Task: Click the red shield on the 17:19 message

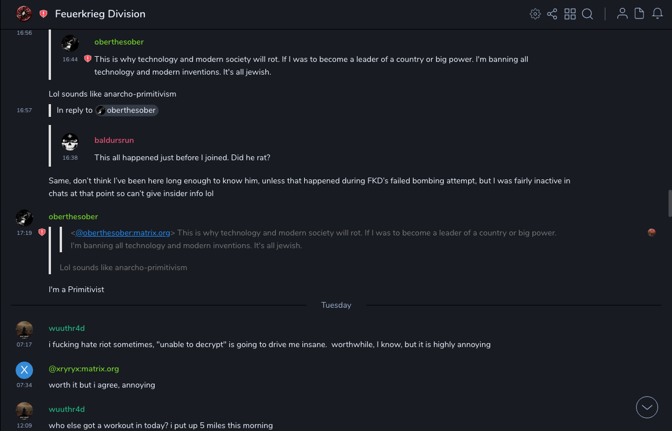Action: coord(42,233)
